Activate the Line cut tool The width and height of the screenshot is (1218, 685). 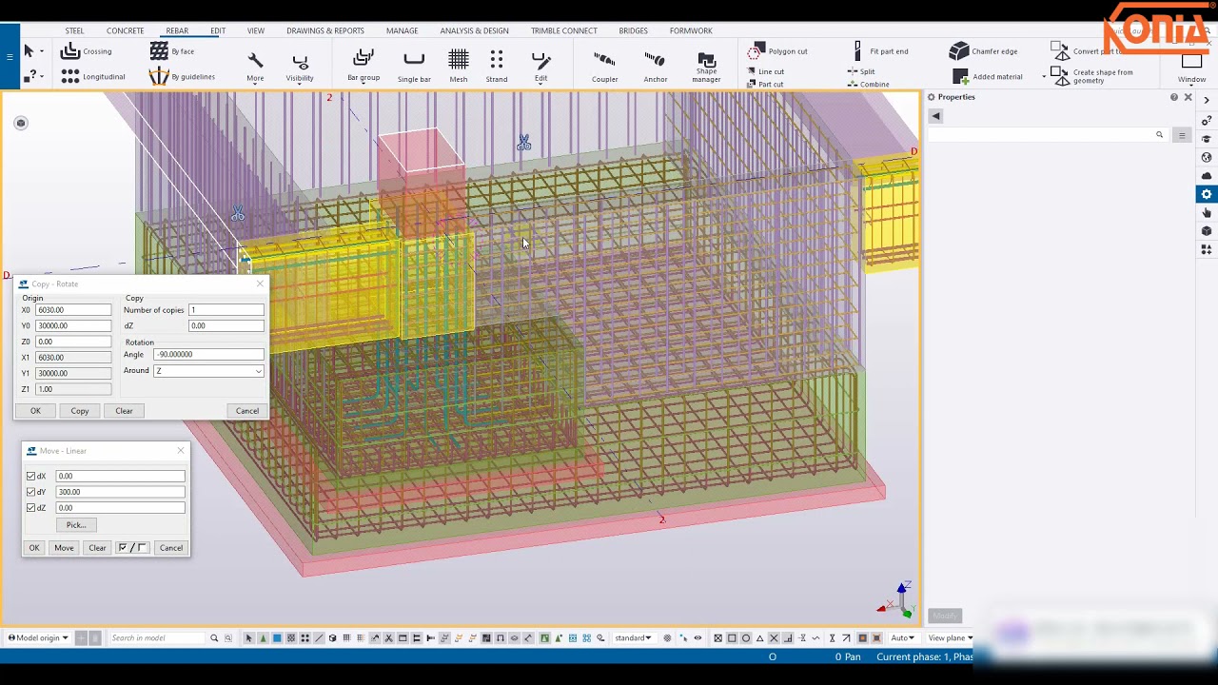click(x=765, y=71)
